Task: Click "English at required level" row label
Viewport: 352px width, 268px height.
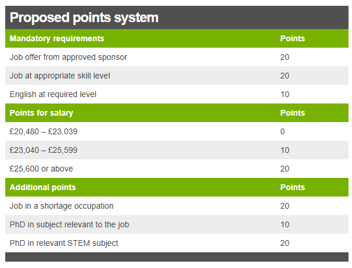Action: 53,94
